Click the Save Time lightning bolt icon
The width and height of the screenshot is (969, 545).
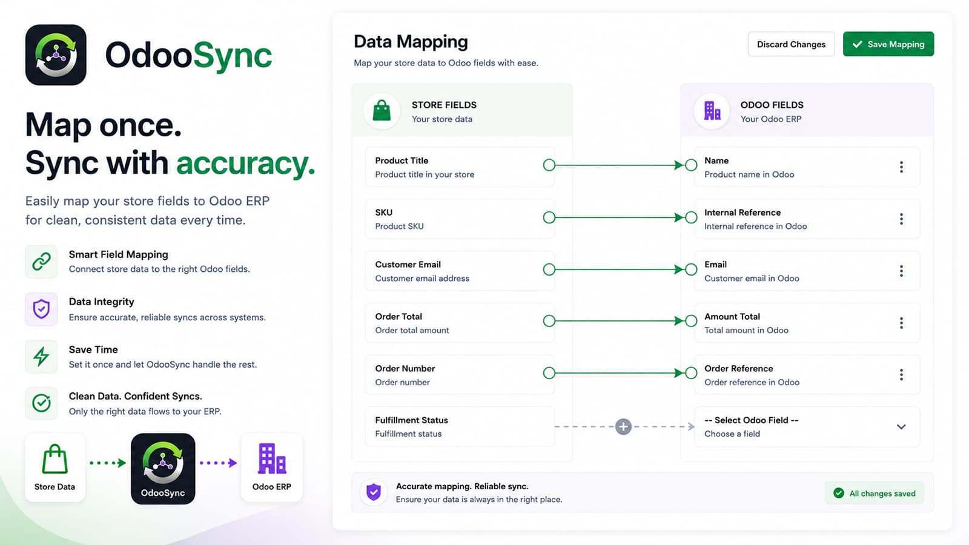click(x=41, y=356)
